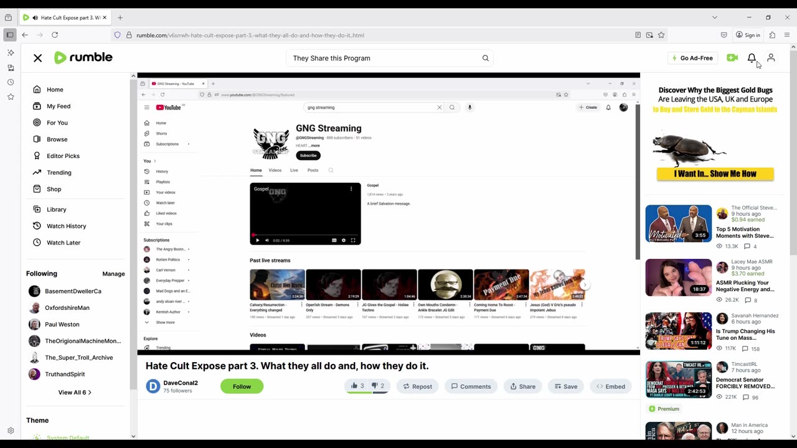Open a new tab with plus button

120,17
